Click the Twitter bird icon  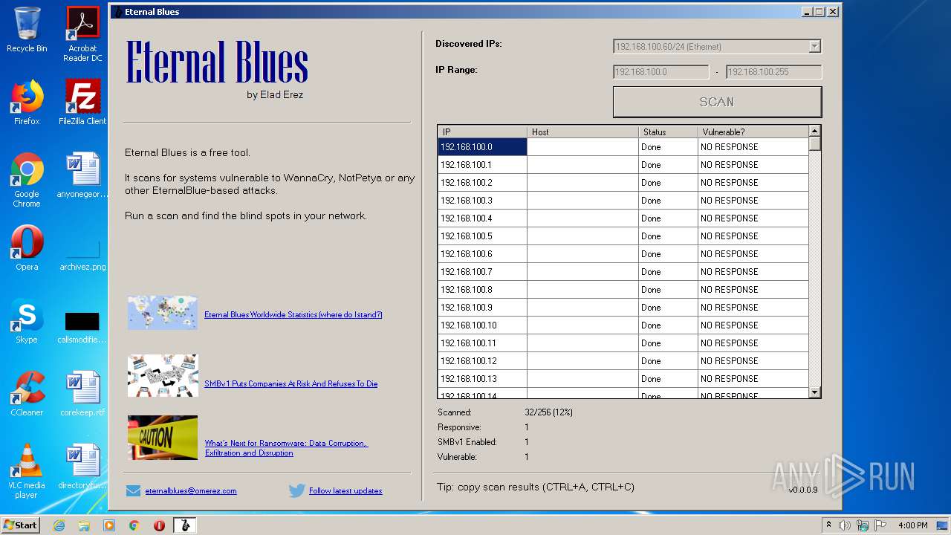(x=297, y=490)
